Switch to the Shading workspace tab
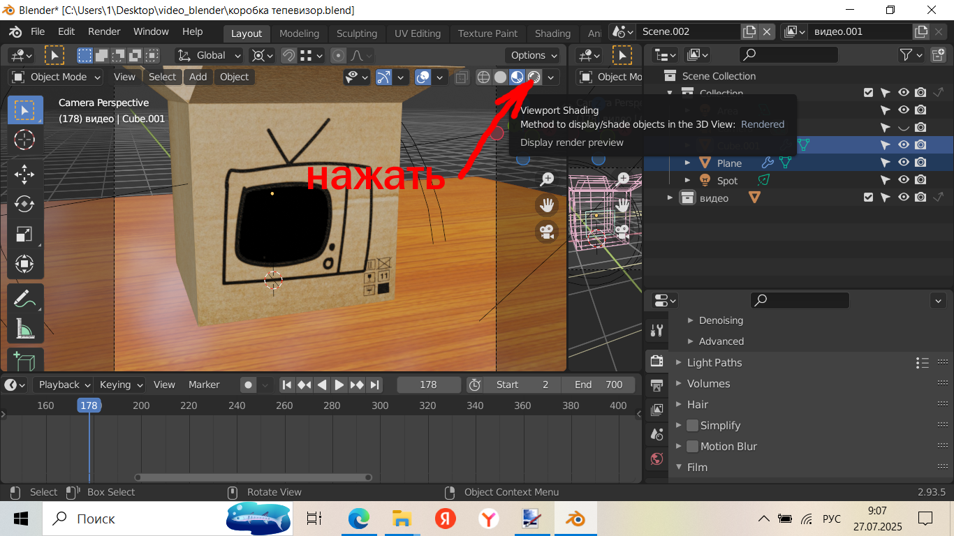Image resolution: width=954 pixels, height=536 pixels. pos(552,33)
